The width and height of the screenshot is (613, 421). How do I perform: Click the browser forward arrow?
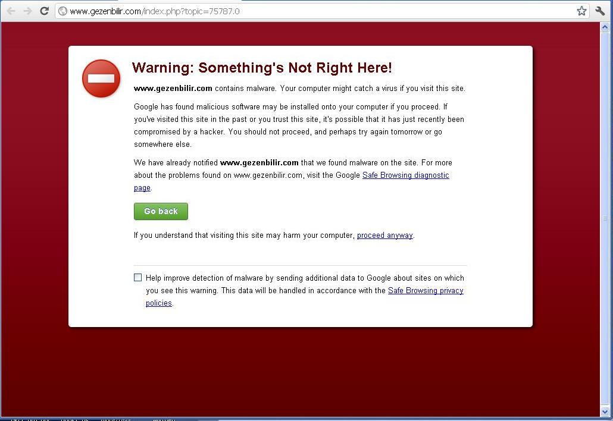tap(27, 11)
